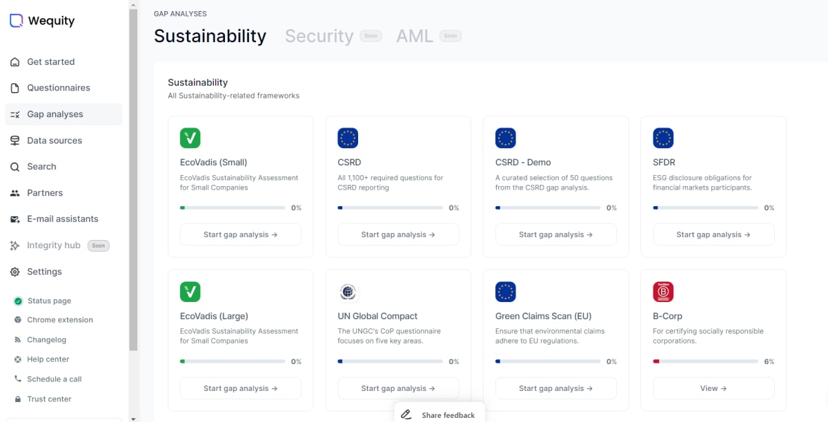Click the EcoVadis (Small) progress bar
The width and height of the screenshot is (828, 422).
click(x=233, y=208)
